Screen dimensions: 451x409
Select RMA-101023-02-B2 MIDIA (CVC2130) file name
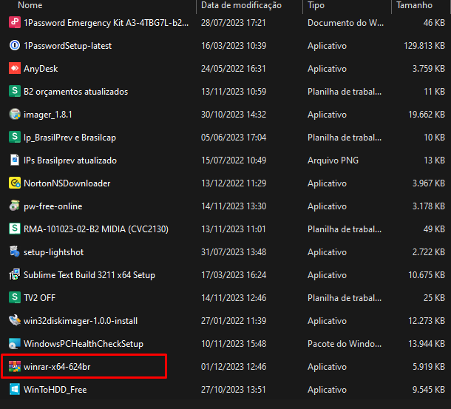(96, 229)
